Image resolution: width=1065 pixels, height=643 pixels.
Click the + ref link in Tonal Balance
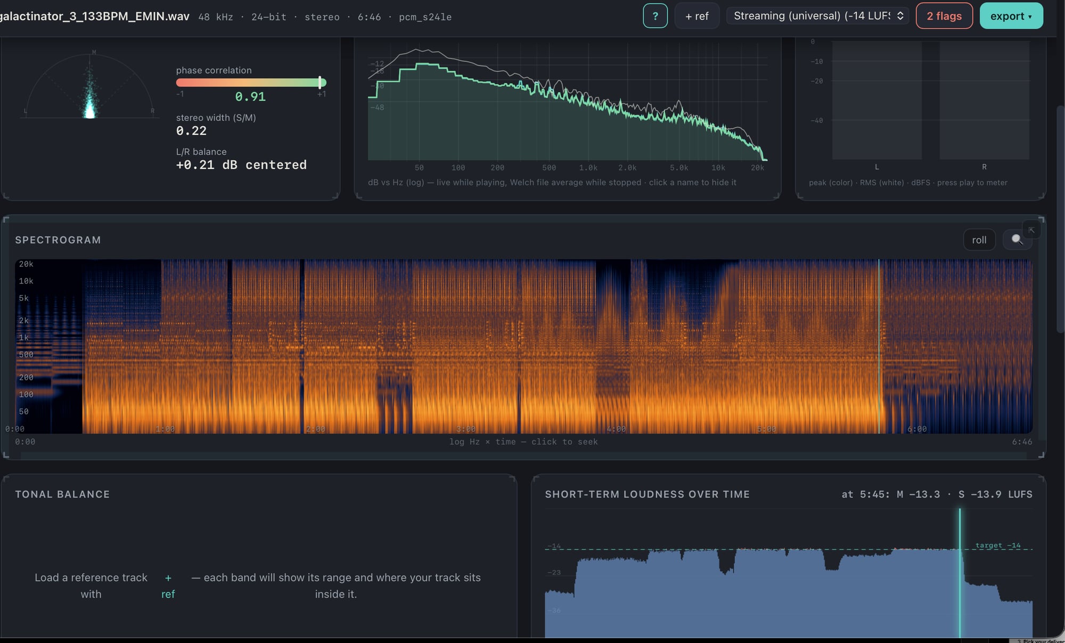168,585
